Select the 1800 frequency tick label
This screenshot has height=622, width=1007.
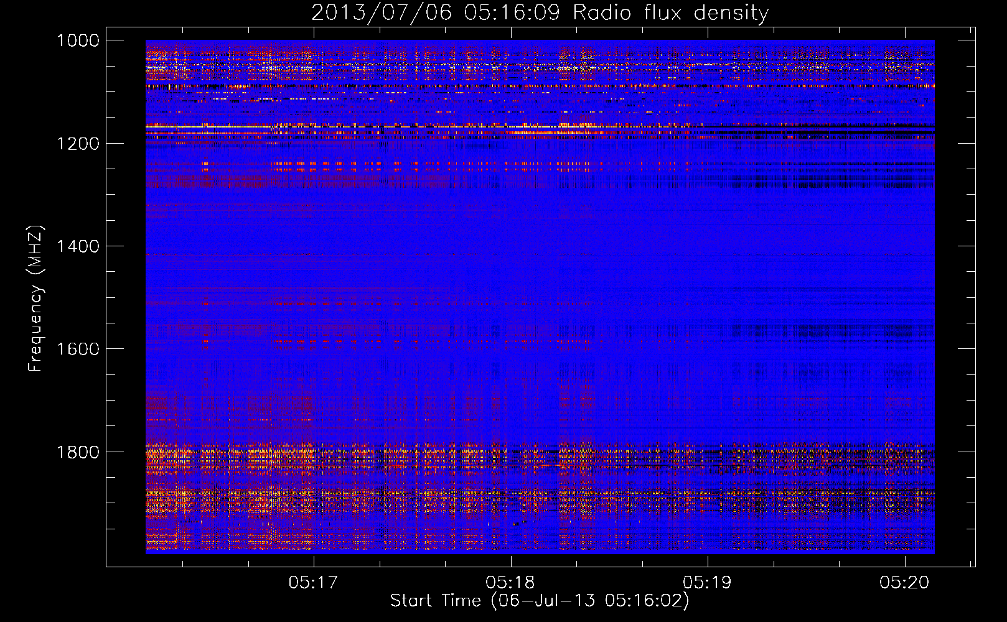tap(78, 452)
